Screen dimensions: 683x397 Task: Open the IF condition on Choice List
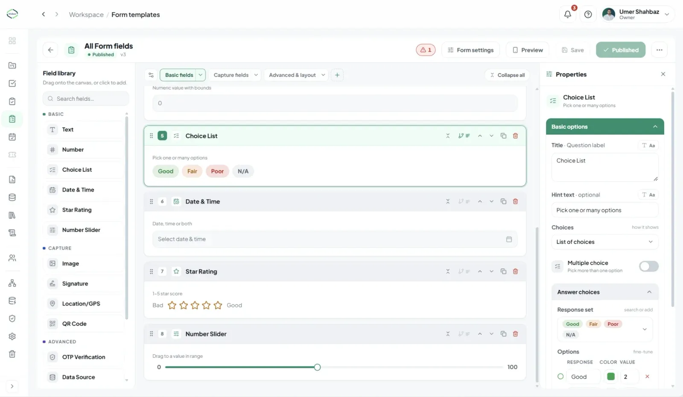(464, 136)
